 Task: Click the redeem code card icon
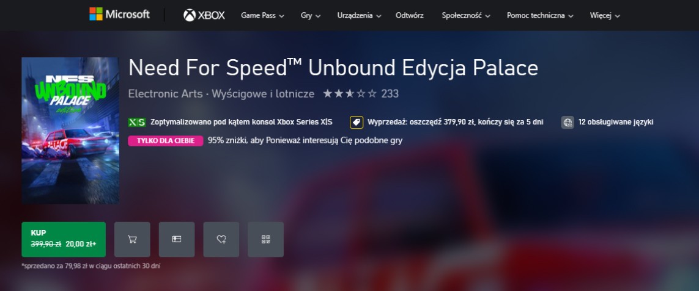177,239
